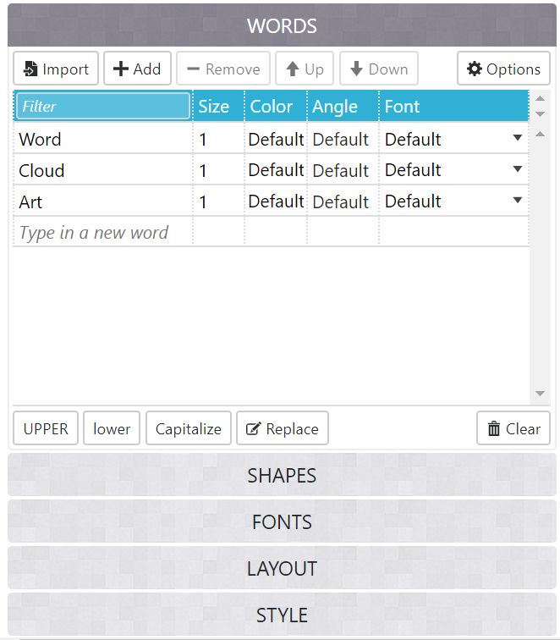Image resolution: width=560 pixels, height=640 pixels.
Task: Click the Filter input field
Action: tap(103, 106)
